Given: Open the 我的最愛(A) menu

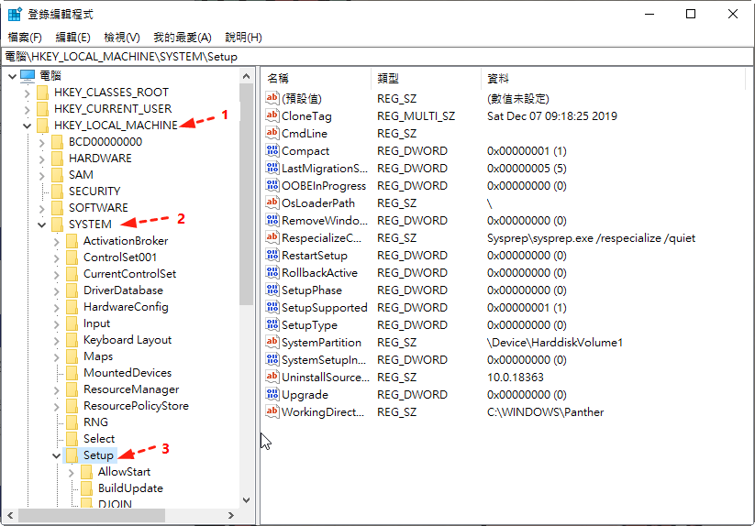Looking at the screenshot, I should pyautogui.click(x=182, y=37).
